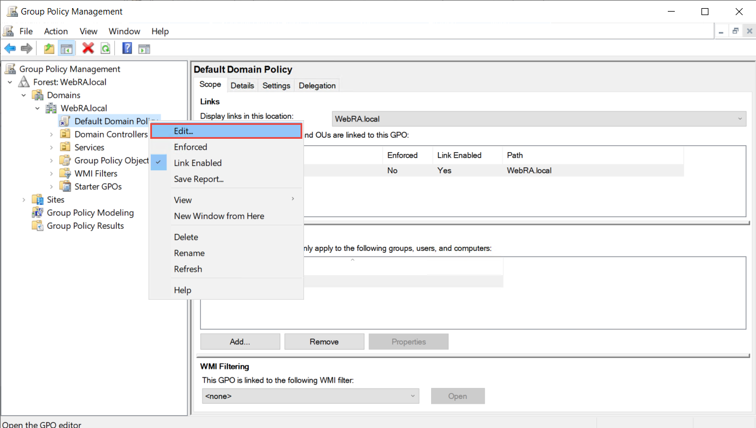Viewport: 756px width, 428px height.
Task: Collapse the Domains tree node
Action: 24,95
